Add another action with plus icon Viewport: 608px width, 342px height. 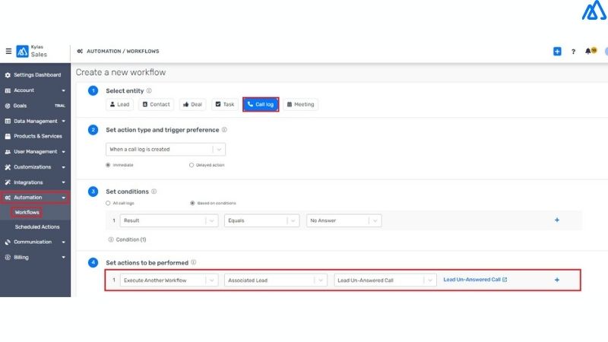click(557, 280)
